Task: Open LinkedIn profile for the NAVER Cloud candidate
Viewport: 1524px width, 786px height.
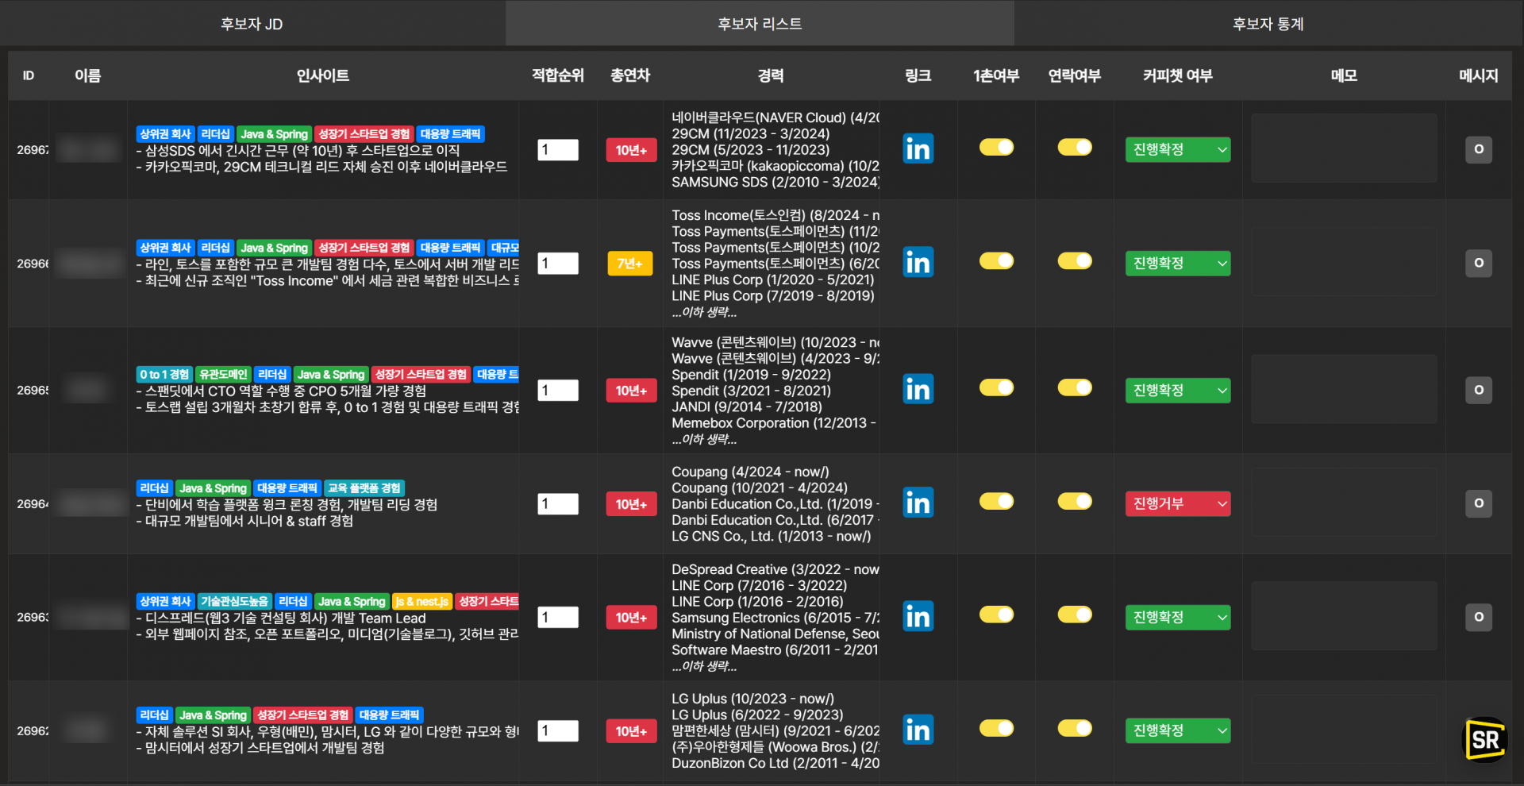Action: pos(918,148)
